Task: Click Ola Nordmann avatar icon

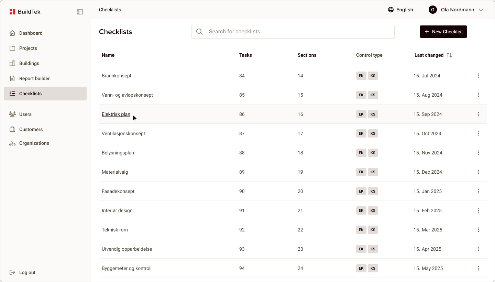Action: coord(433,10)
